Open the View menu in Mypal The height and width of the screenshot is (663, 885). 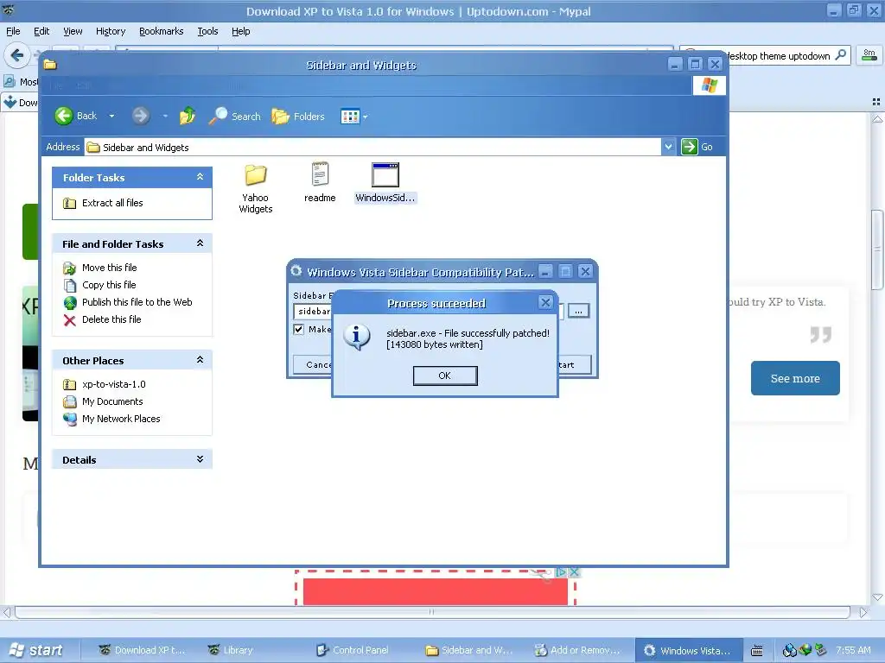[x=73, y=32]
